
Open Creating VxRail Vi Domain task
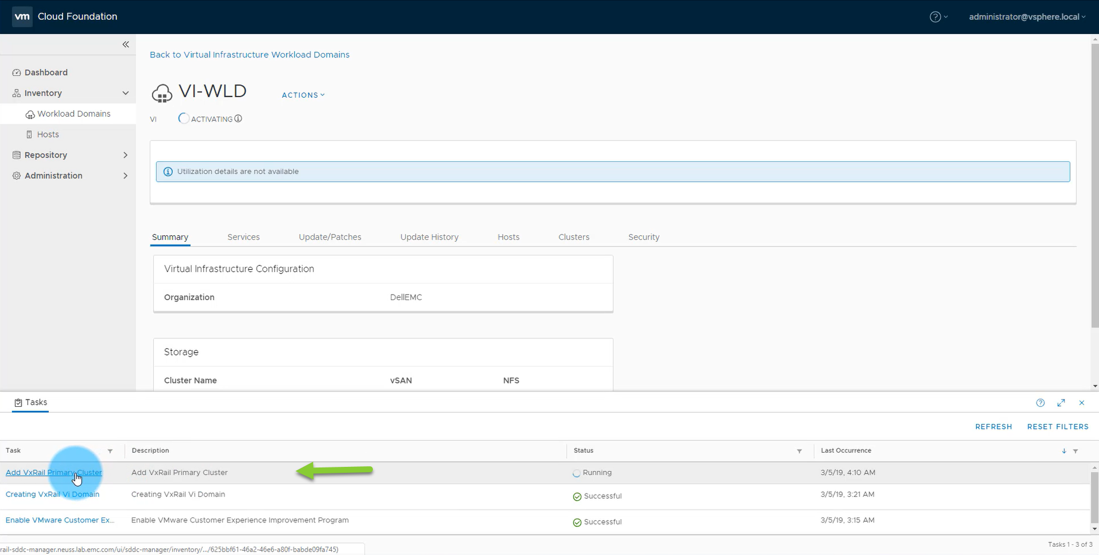[x=52, y=494]
